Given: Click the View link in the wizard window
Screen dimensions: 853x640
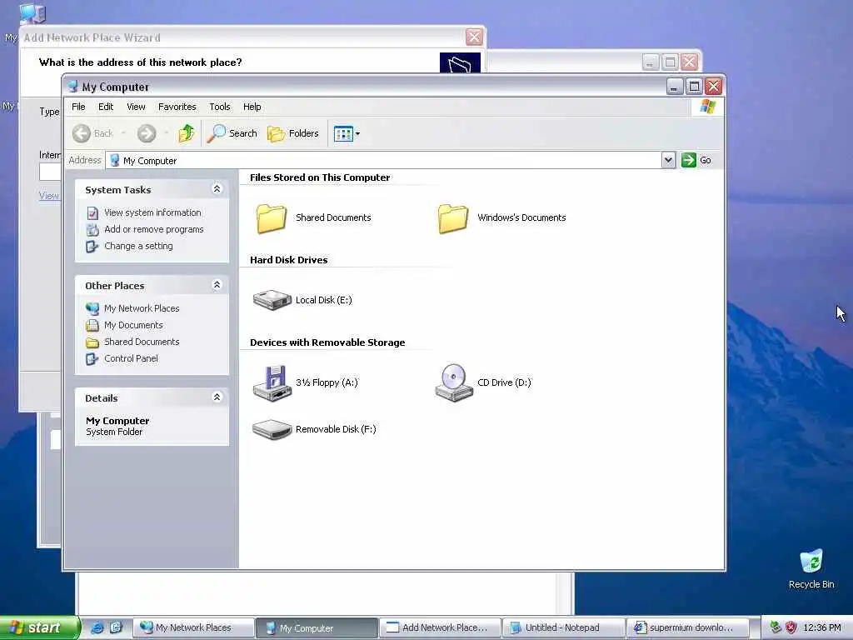Looking at the screenshot, I should 49,196.
